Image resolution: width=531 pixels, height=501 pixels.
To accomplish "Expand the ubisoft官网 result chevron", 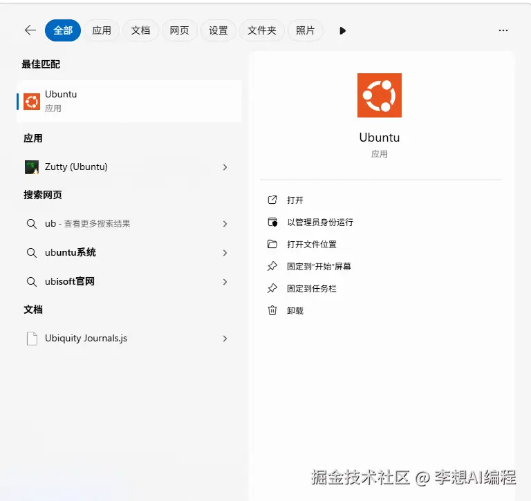I will [225, 282].
